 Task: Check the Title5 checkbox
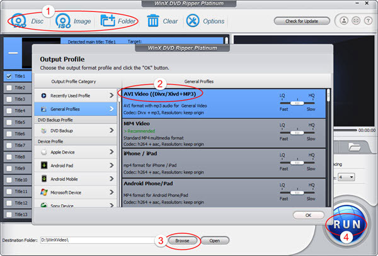pos(9,122)
